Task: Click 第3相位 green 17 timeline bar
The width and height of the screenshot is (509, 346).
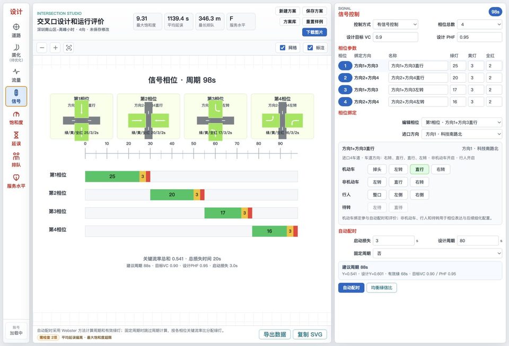Action: pos(223,212)
